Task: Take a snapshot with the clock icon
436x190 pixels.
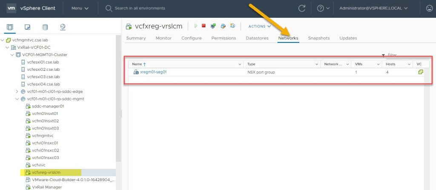Action: 232,26
